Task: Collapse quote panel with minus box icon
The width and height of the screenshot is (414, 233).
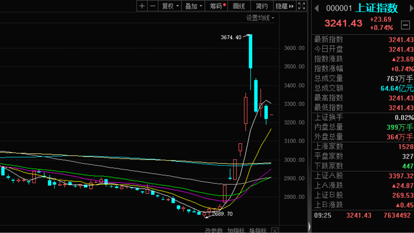Action: [x=405, y=24]
